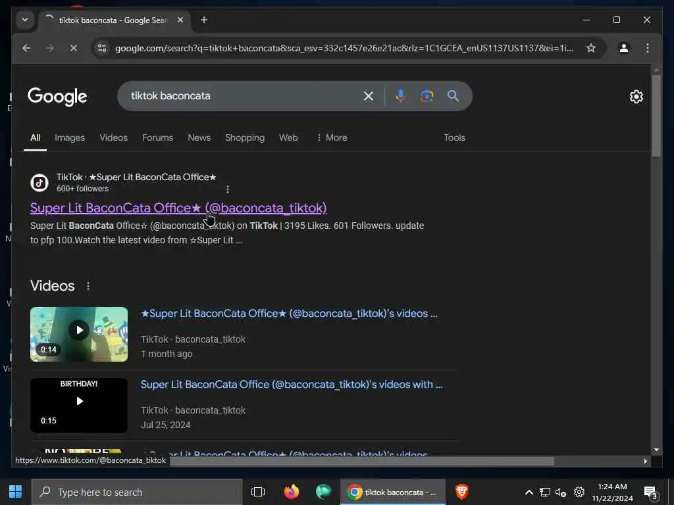This screenshot has height=505, width=674.
Task: Open the Videos section three-dot menu
Action: click(88, 286)
